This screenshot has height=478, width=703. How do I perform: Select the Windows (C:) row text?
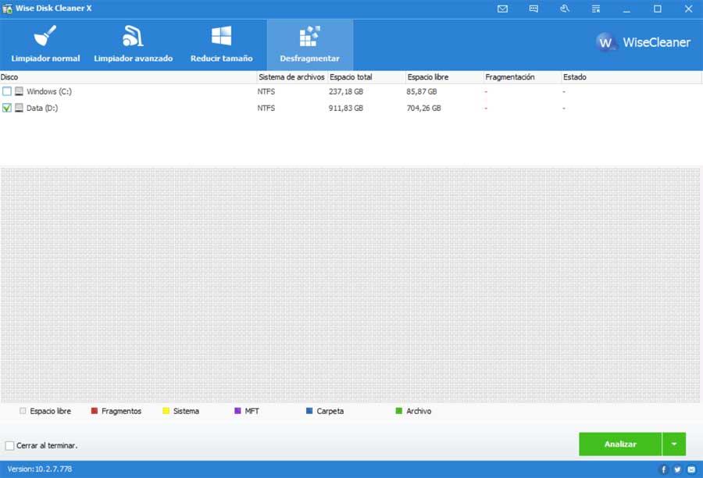click(x=49, y=91)
